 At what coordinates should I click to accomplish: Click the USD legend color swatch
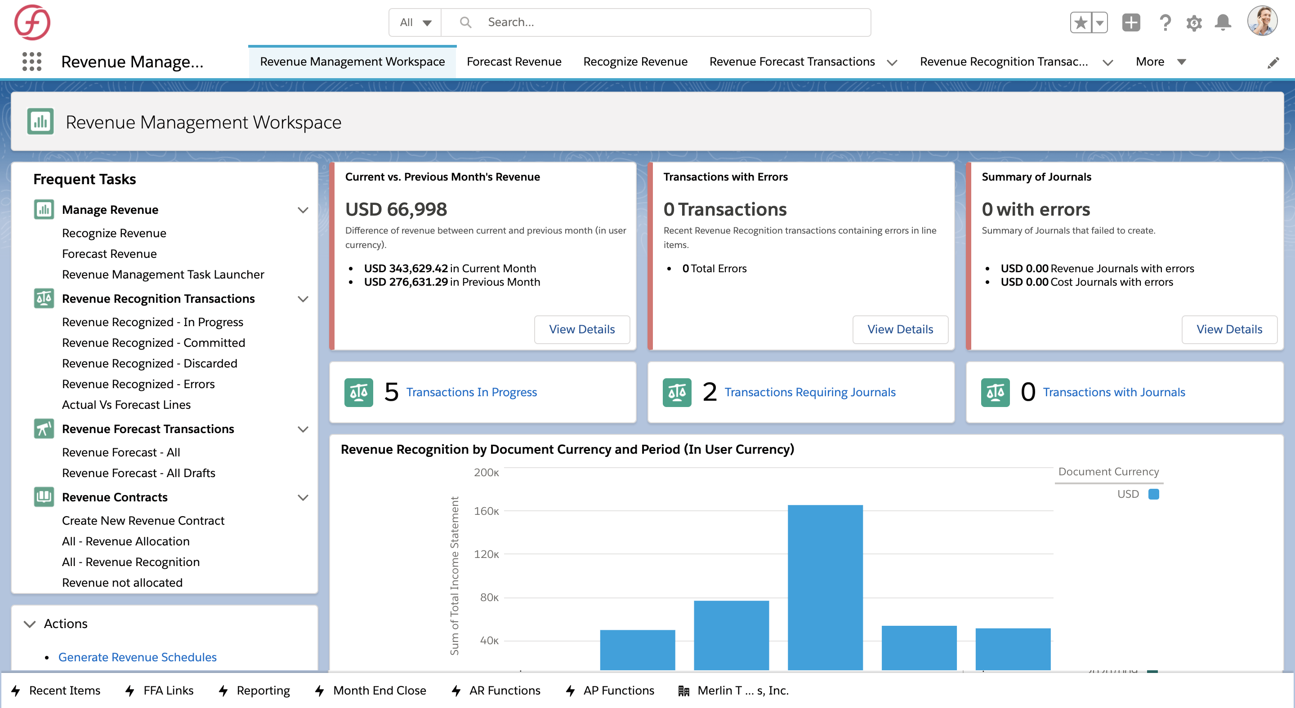1153,494
